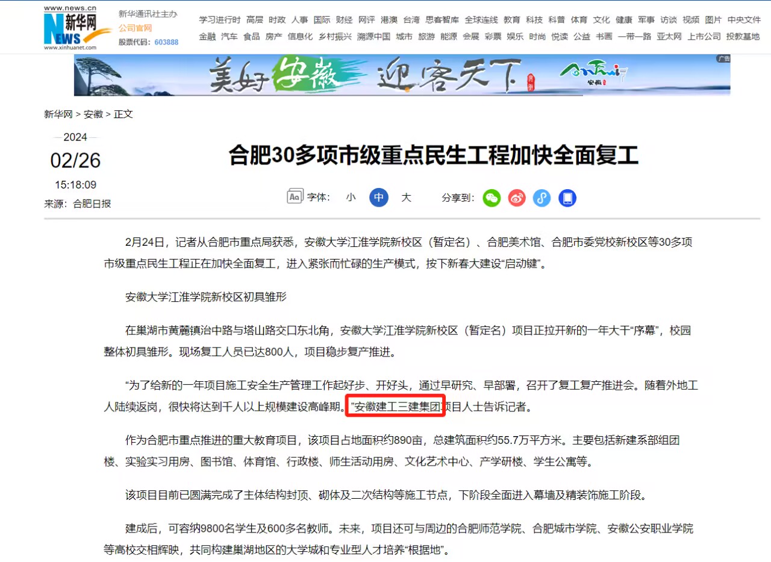The width and height of the screenshot is (771, 562).
Task: Open the 国际 navigation menu item
Action: coord(322,19)
